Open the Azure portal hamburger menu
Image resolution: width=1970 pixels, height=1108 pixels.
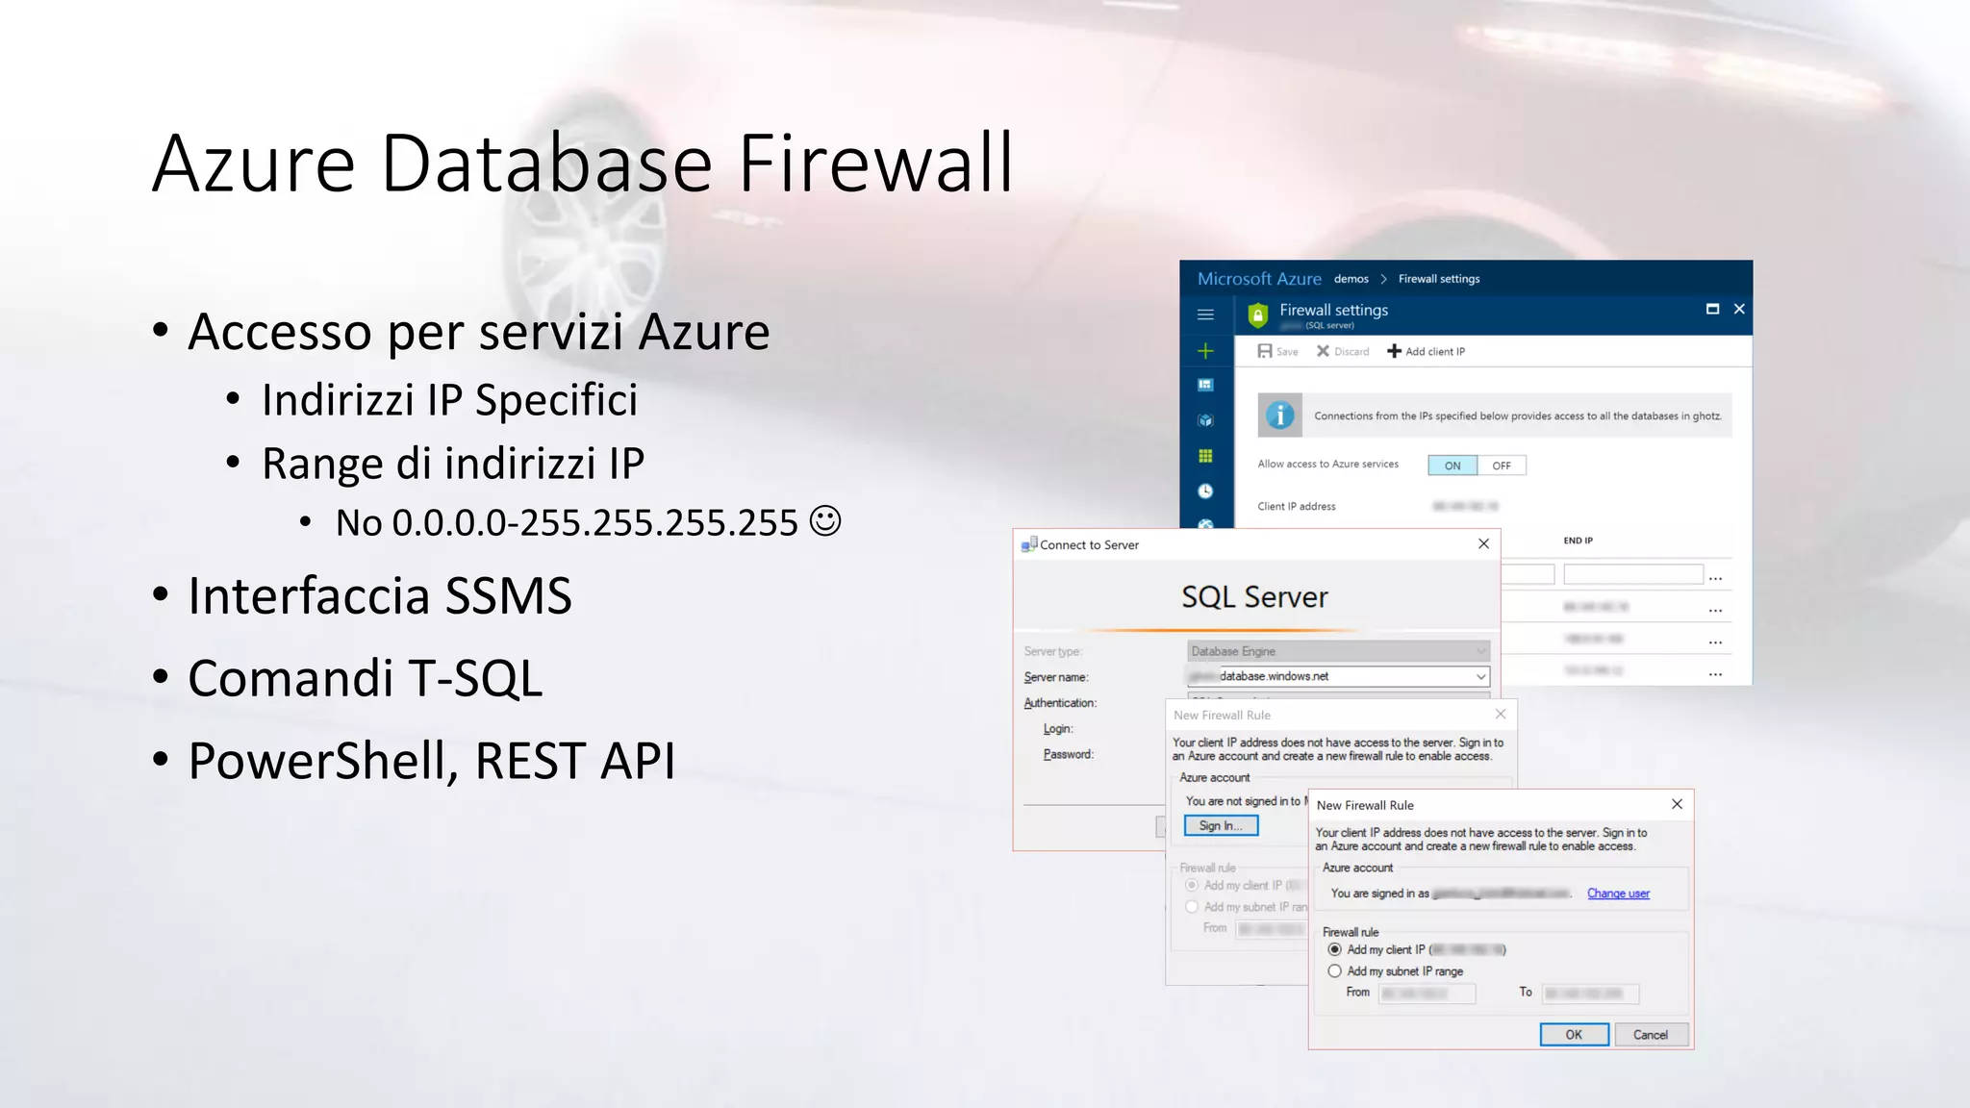pos(1205,315)
